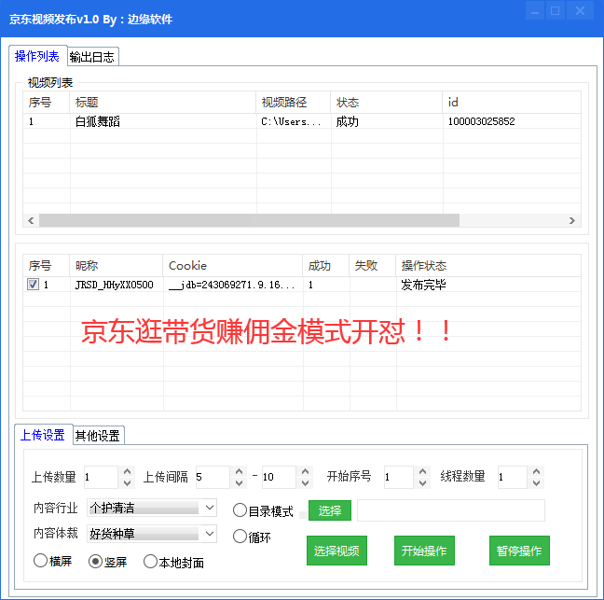Click the directory path field beside 选择
Viewport: 604px width, 600px height.
click(451, 510)
